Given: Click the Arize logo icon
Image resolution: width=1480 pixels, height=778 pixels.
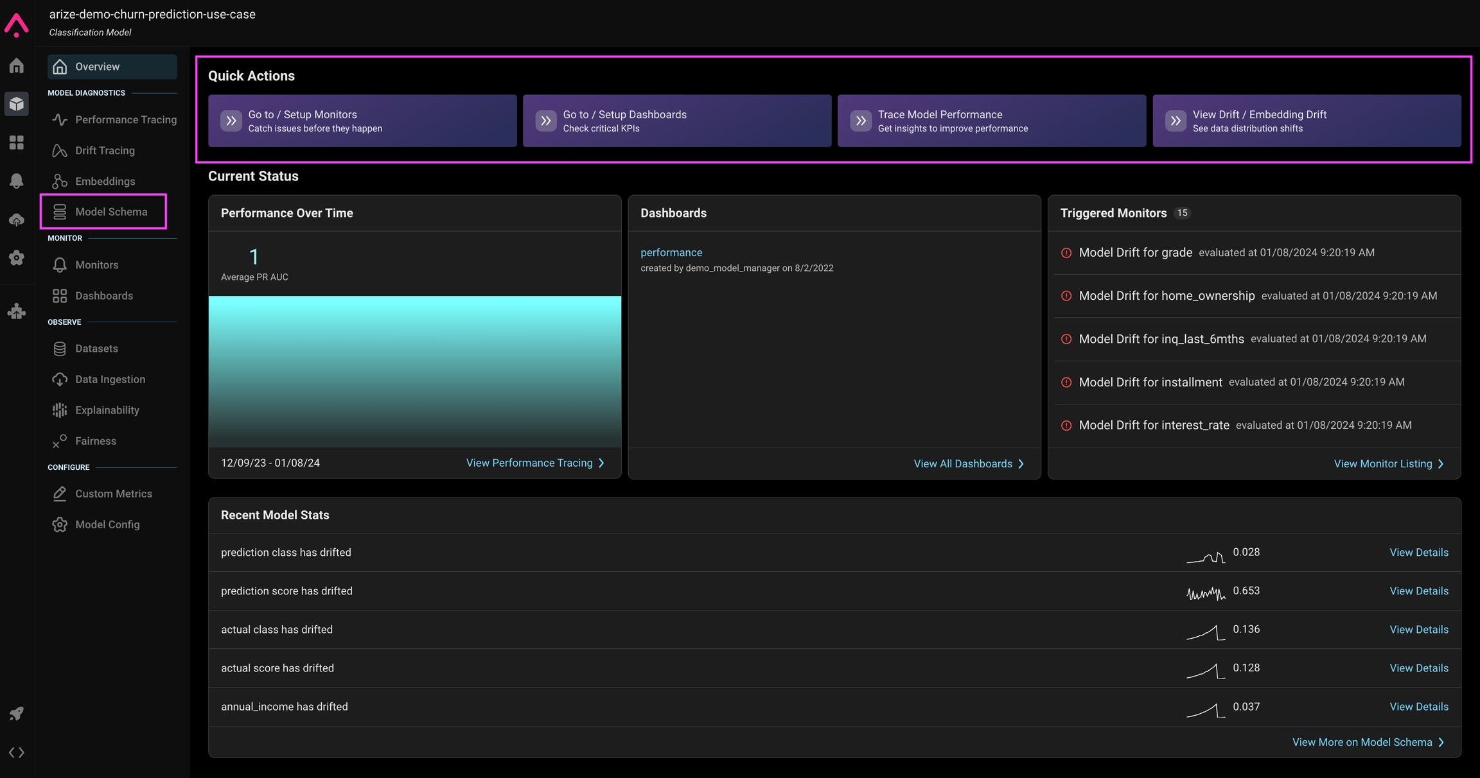Looking at the screenshot, I should 17,25.
